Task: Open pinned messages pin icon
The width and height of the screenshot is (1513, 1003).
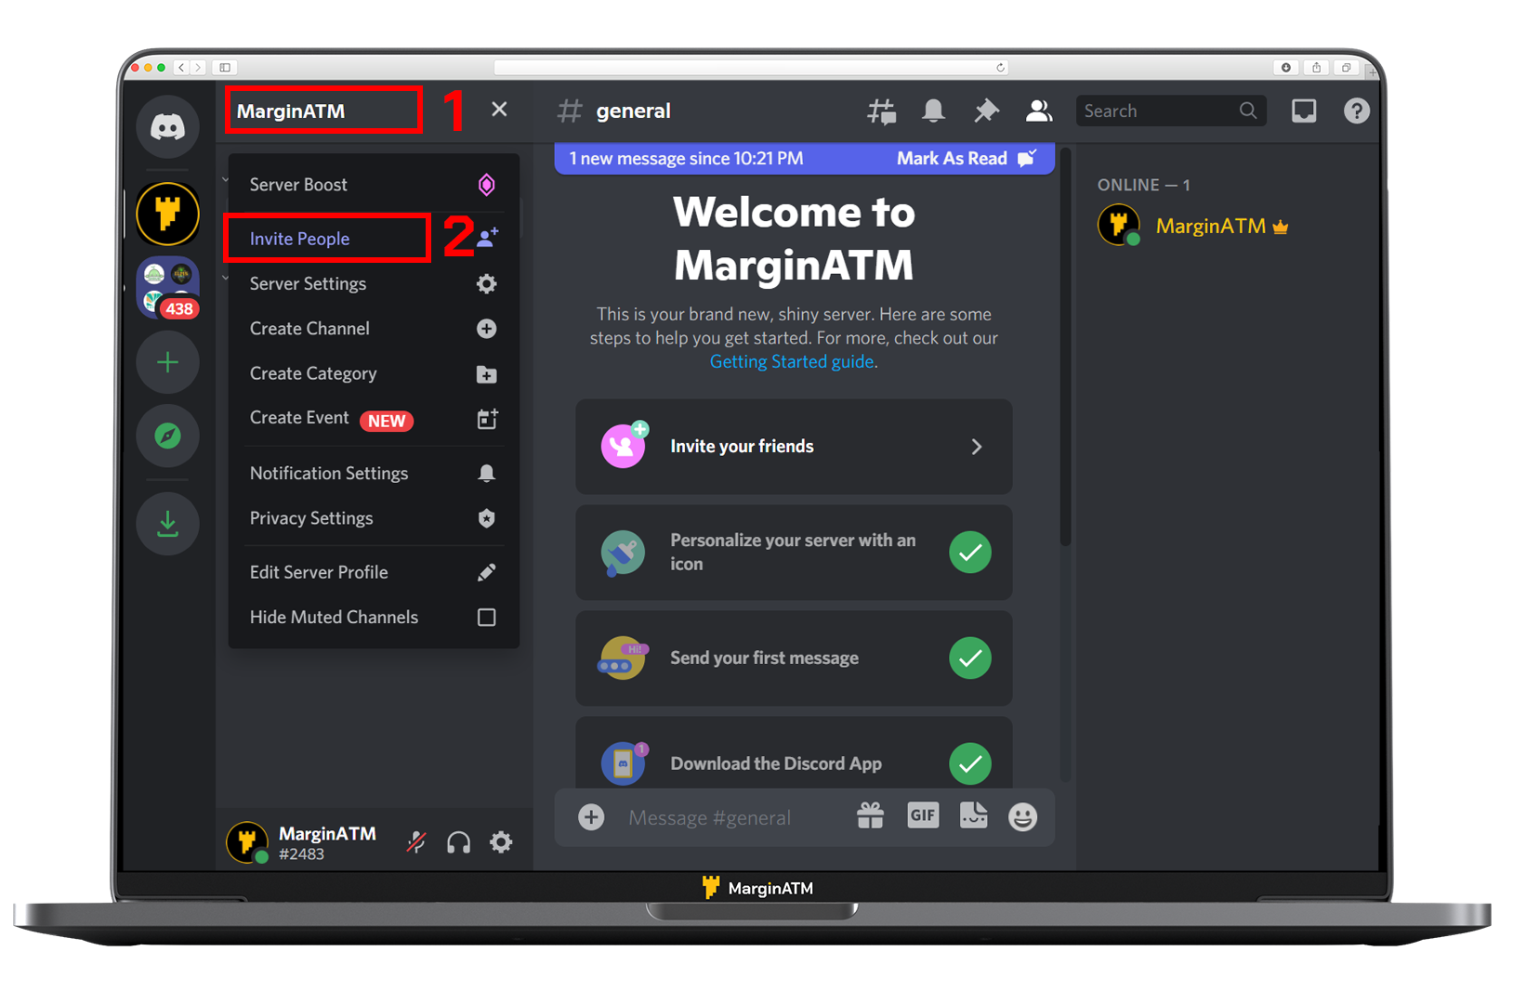Action: pyautogui.click(x=986, y=111)
